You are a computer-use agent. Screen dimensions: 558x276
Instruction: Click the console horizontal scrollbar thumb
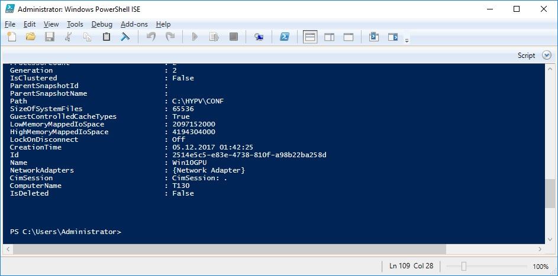(x=230, y=249)
